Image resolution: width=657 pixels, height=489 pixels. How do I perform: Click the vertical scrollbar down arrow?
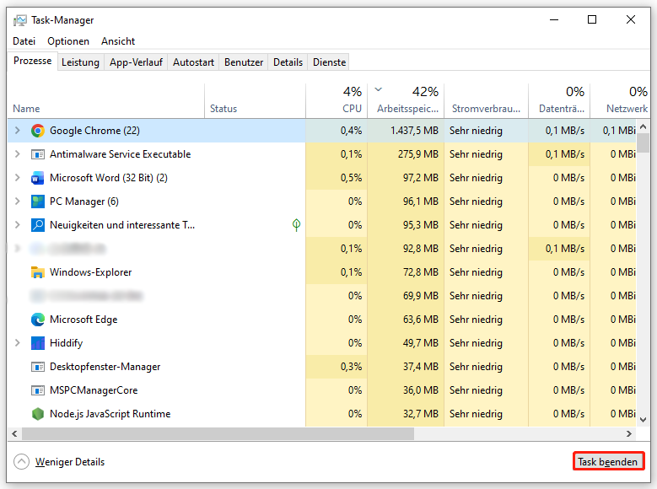click(644, 419)
